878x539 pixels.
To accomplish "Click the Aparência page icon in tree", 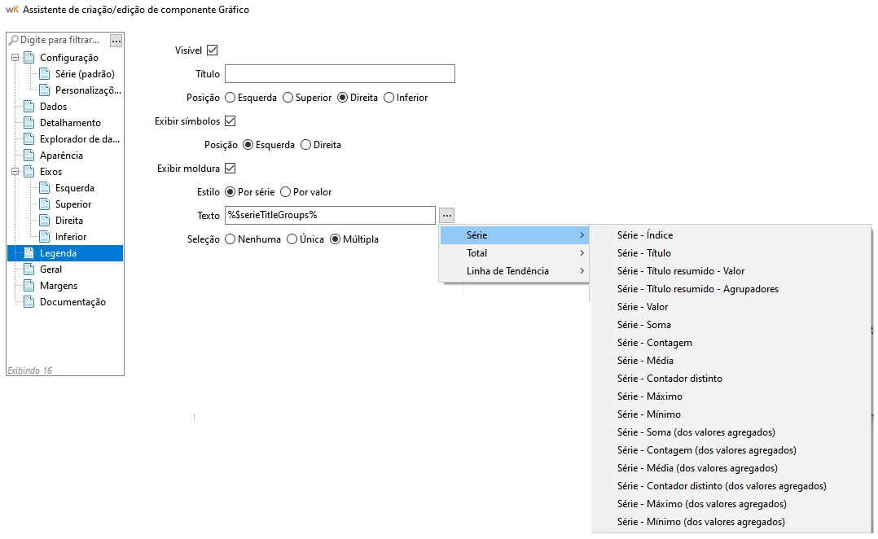I will pos(29,156).
